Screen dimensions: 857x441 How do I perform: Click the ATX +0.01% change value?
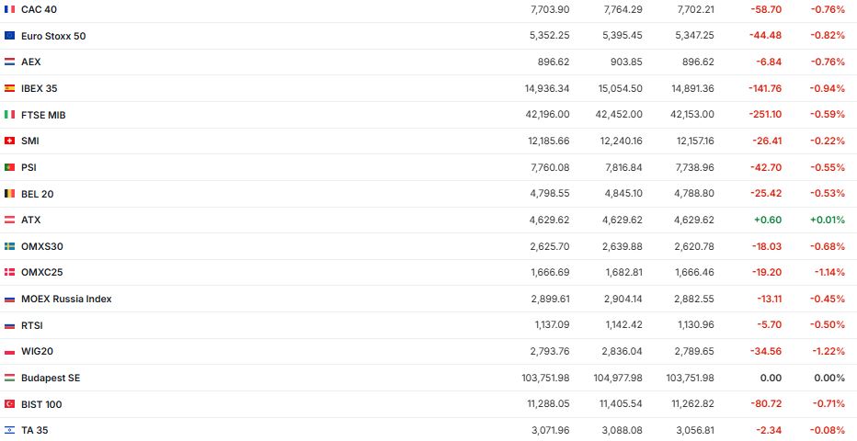click(827, 220)
